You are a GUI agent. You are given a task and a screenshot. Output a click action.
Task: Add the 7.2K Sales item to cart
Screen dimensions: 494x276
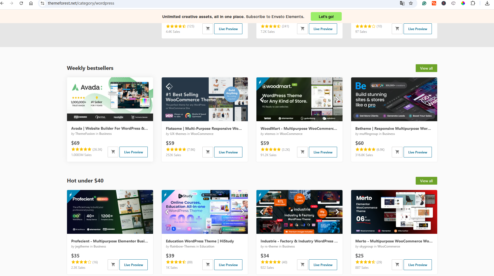[302, 29]
